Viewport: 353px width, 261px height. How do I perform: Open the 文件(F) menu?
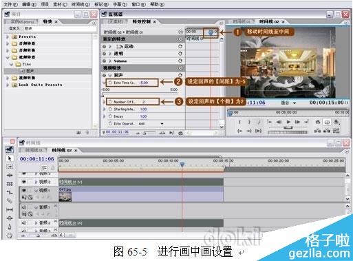pos(10,4)
